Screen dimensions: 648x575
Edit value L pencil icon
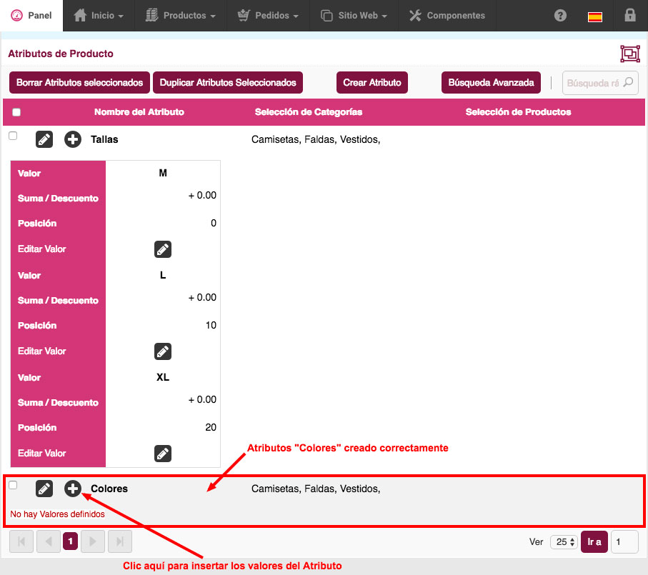163,351
